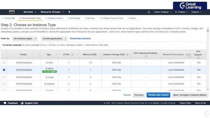The height and width of the screenshot is (118, 210).
Task: Go to step 3 Configure Instance
Action: pos(54,18)
